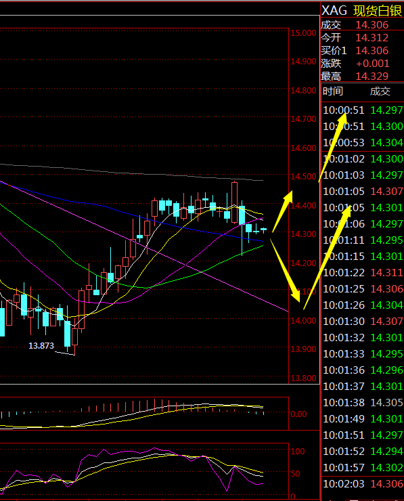Select the 50 label on oscillator axis

click(x=296, y=474)
